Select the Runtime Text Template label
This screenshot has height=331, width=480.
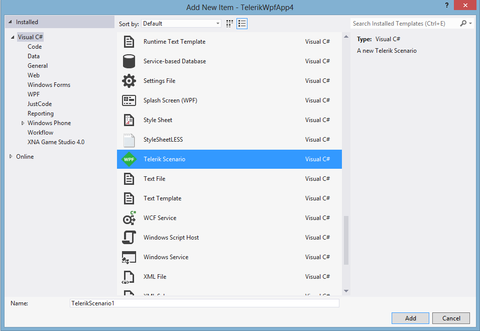point(174,42)
